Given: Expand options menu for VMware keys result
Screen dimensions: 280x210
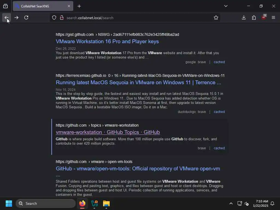Looking at the screenshot, I should pyautogui.click(x=210, y=62).
